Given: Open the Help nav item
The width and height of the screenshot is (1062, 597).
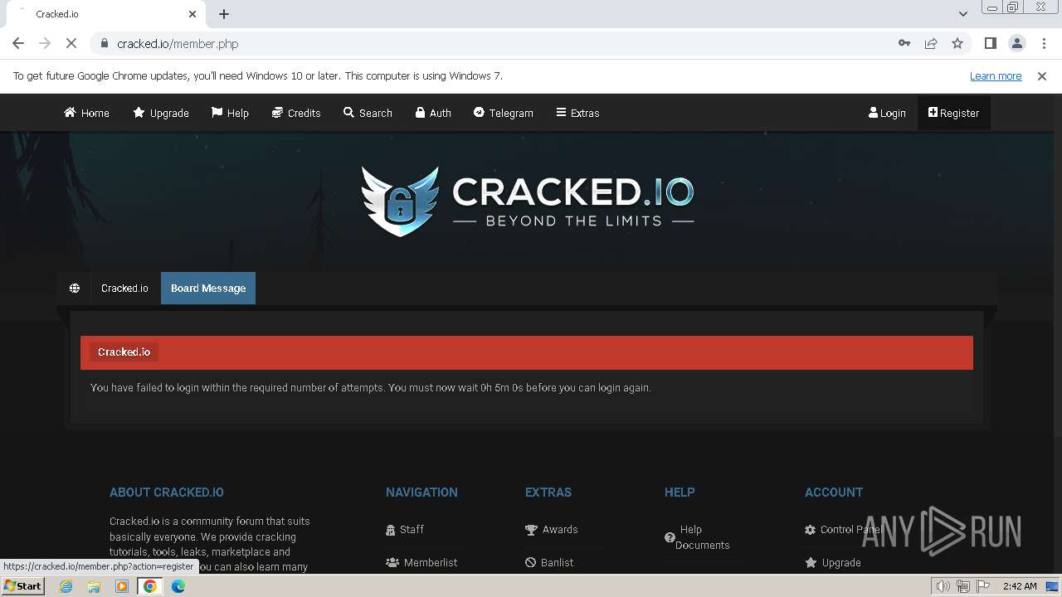Looking at the screenshot, I should coord(230,113).
